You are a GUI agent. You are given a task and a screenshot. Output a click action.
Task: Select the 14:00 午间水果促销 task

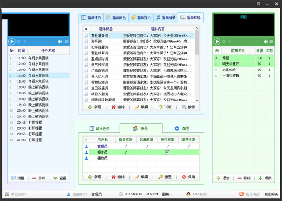(39, 76)
